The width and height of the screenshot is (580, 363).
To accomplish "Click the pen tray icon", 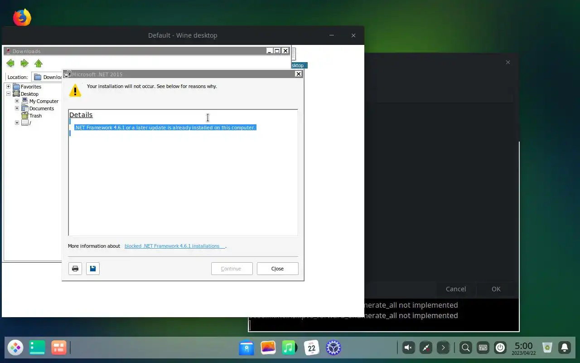I will tap(426, 348).
